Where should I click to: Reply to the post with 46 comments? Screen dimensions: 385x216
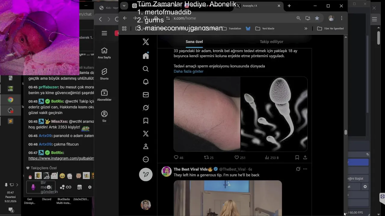(178, 157)
